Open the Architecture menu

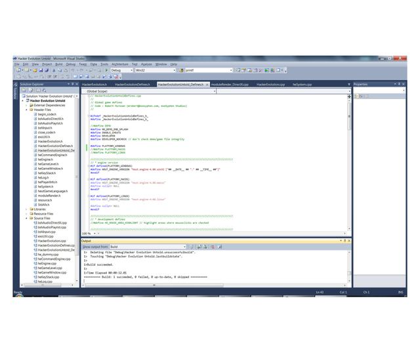[120, 64]
